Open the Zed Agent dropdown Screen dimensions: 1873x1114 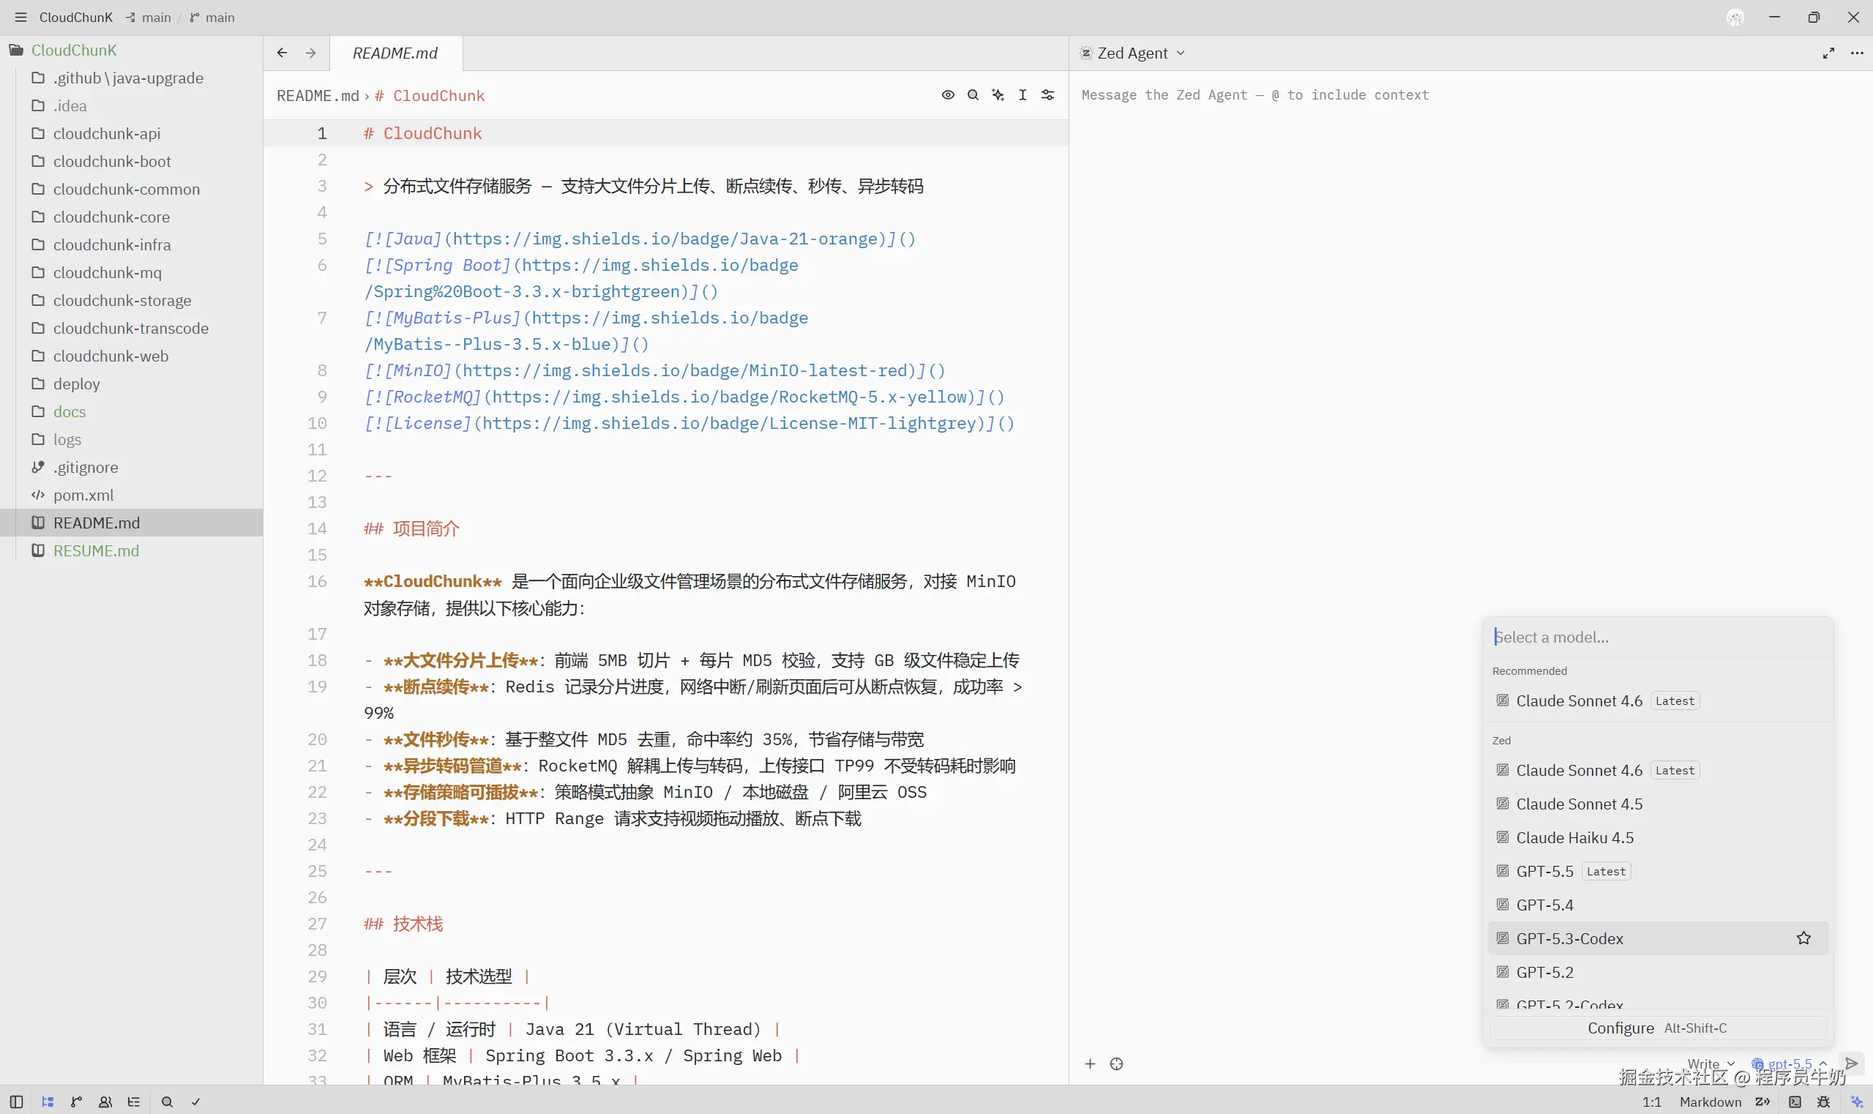[1132, 53]
